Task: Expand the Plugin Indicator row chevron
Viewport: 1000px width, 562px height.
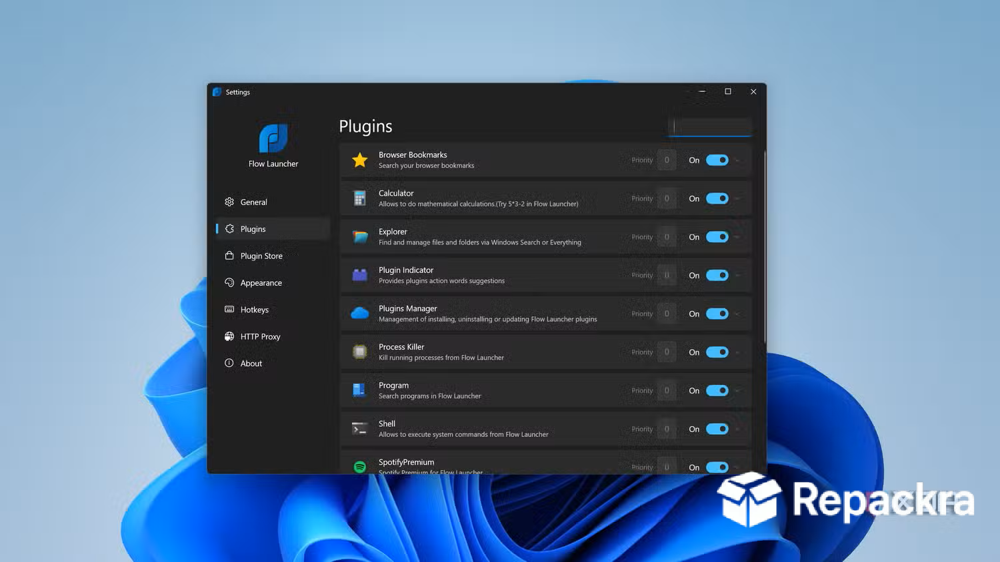Action: pos(738,276)
